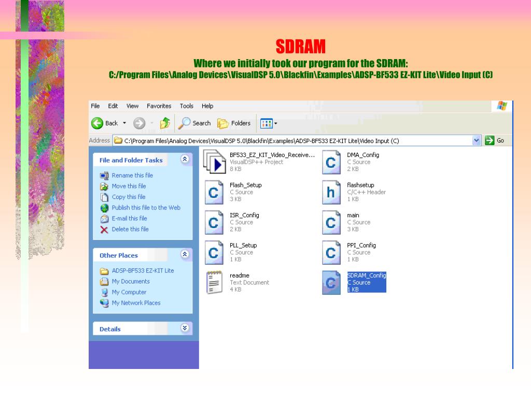Click the ISR_Config file name
This screenshot has width=531, height=398.
pos(244,215)
